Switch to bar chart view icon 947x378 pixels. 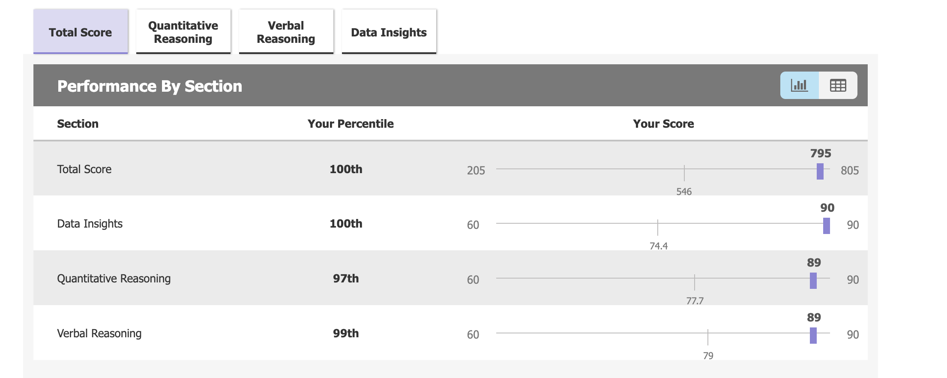coord(800,85)
